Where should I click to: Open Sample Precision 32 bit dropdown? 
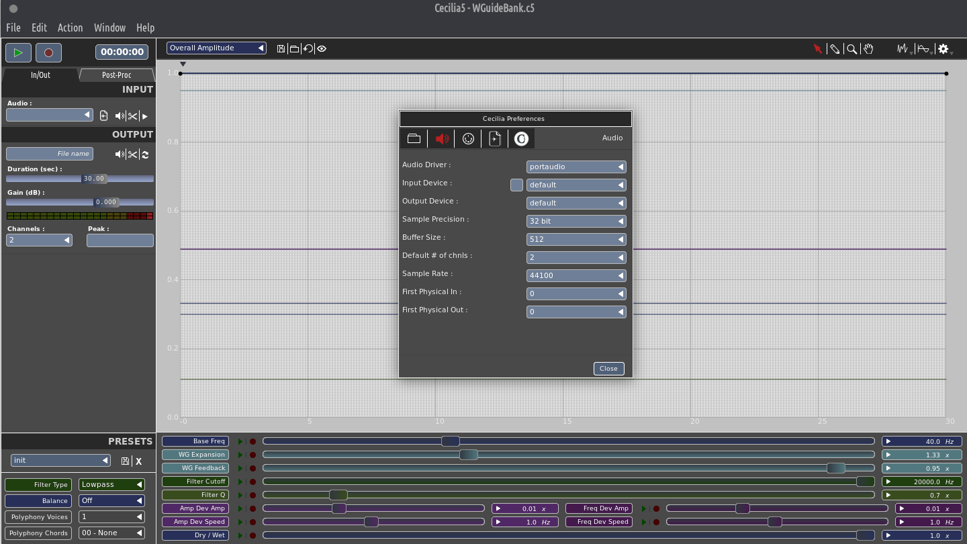(x=576, y=221)
